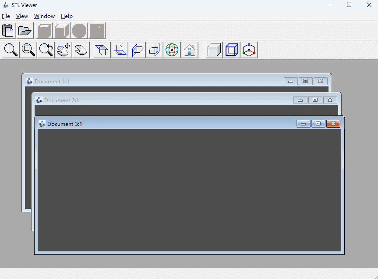Open the globe perspective view tool
The image size is (378, 279).
[x=172, y=50]
